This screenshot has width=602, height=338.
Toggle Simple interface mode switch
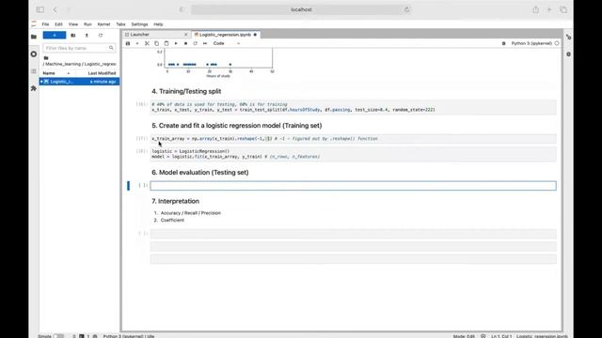58,336
